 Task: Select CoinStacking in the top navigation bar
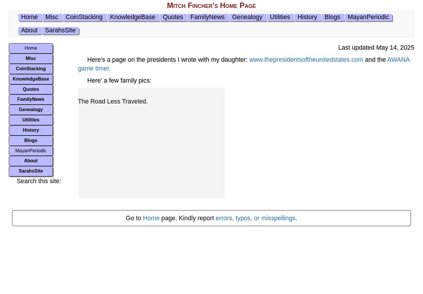click(84, 17)
